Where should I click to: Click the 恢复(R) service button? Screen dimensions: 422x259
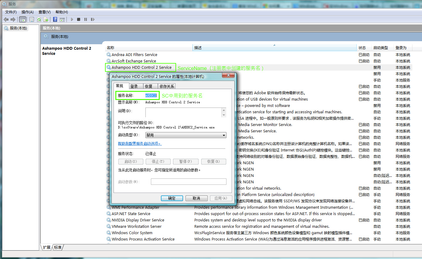pyautogui.click(x=213, y=161)
